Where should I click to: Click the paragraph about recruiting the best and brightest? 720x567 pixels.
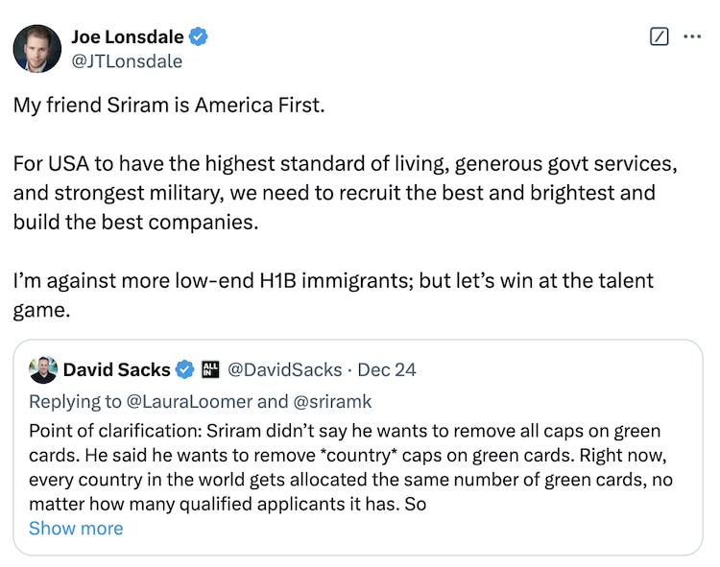346,192
